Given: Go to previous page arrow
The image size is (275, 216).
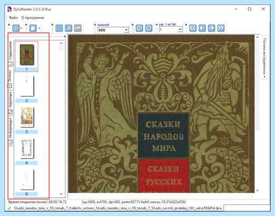Looking at the screenshot, I should pyautogui.click(x=202, y=28).
